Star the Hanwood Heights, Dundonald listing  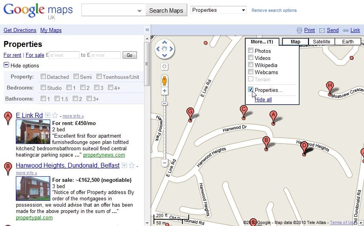[132, 165]
